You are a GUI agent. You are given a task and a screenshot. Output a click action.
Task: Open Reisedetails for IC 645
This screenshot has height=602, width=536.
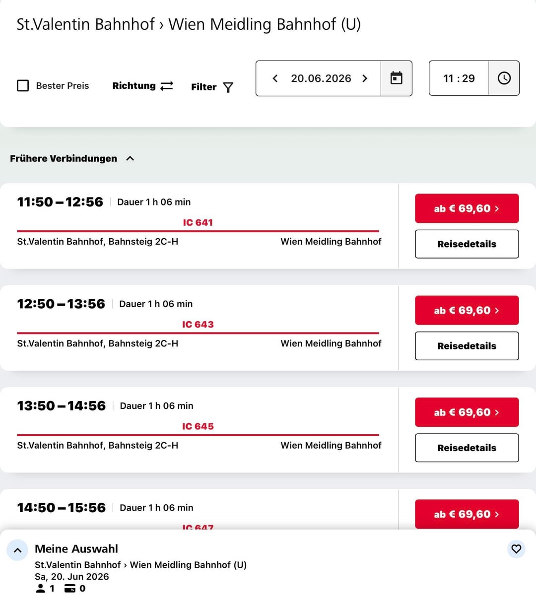pyautogui.click(x=467, y=448)
